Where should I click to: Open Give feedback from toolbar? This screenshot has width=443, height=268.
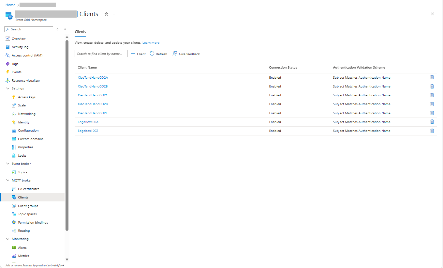[186, 54]
